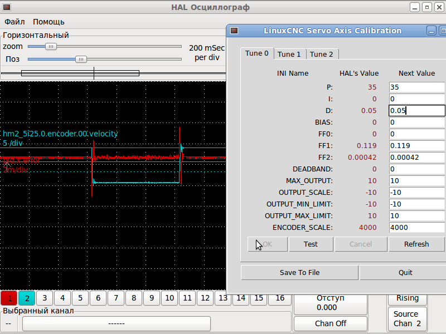Switch to the Tune 2 tab
This screenshot has width=446, height=334.
[x=322, y=54]
